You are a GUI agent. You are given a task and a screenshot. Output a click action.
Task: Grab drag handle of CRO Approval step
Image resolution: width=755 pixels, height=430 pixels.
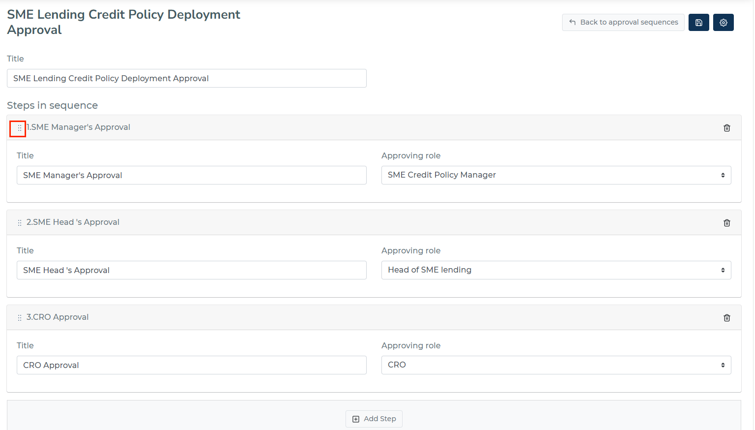click(19, 318)
